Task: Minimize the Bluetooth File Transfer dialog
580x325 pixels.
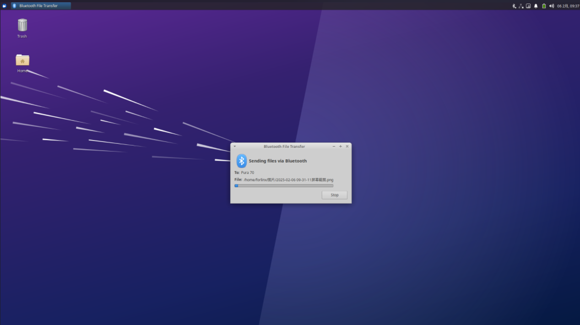Action: tap(334, 146)
